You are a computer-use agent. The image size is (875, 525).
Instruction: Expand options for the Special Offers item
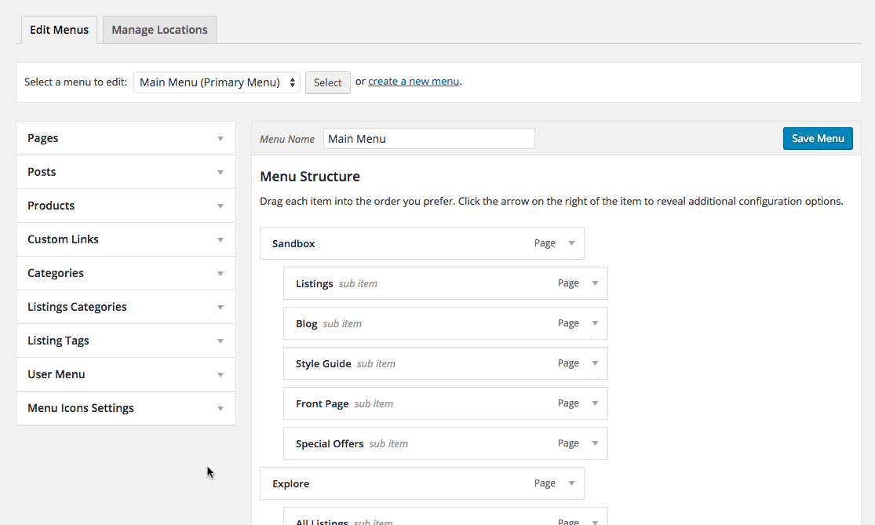[x=595, y=443]
